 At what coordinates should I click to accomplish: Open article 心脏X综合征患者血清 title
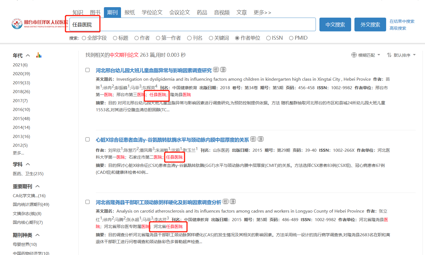tap(172, 140)
